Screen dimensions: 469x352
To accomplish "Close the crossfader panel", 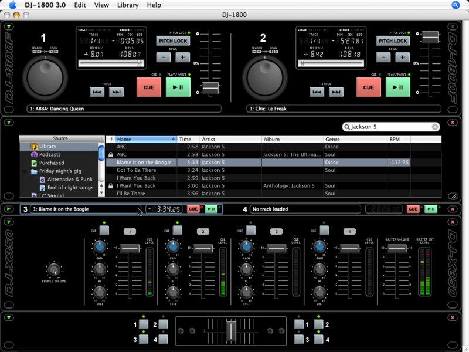I will (453, 317).
